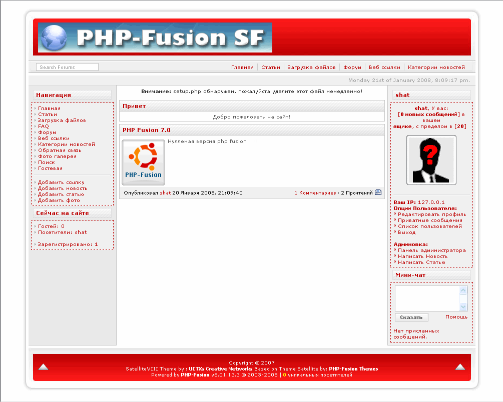Open Веб ссылки in the top menu
The width and height of the screenshot is (503, 402).
pos(384,67)
